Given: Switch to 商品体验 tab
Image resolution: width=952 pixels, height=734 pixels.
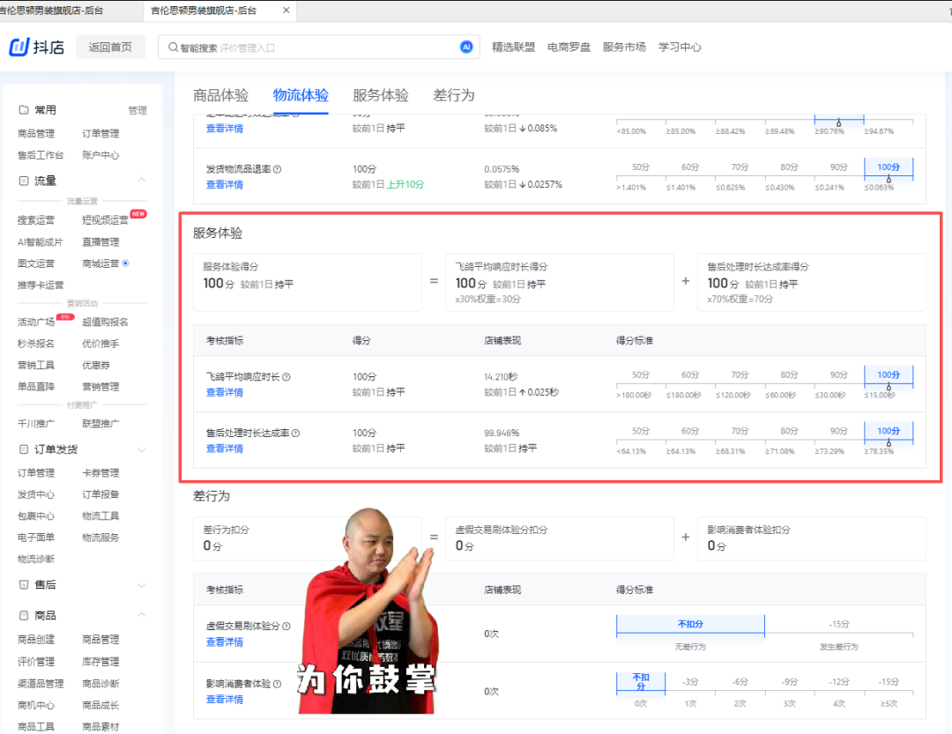Looking at the screenshot, I should pyautogui.click(x=220, y=95).
